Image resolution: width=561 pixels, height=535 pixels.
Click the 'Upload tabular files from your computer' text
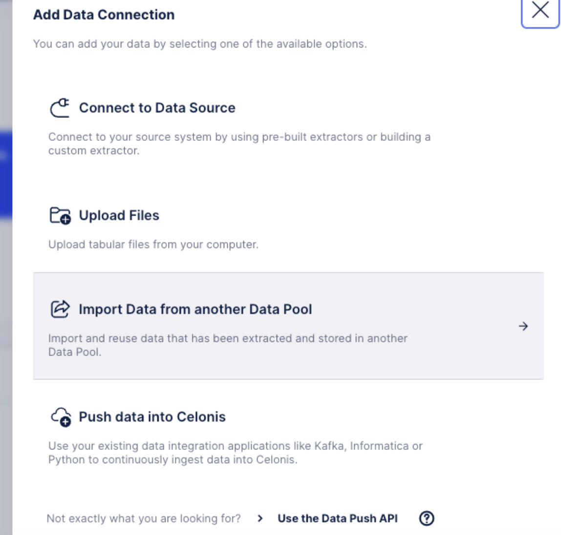point(153,245)
